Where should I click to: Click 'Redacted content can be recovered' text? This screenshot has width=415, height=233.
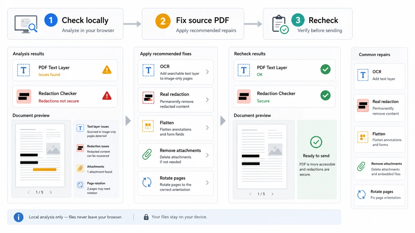coord(98,154)
